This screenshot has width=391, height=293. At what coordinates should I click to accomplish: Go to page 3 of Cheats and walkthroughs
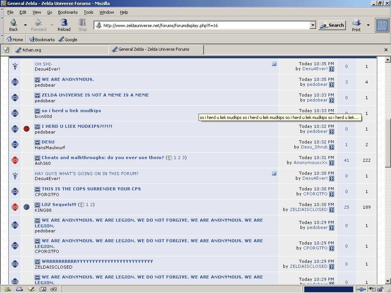pyautogui.click(x=184, y=158)
